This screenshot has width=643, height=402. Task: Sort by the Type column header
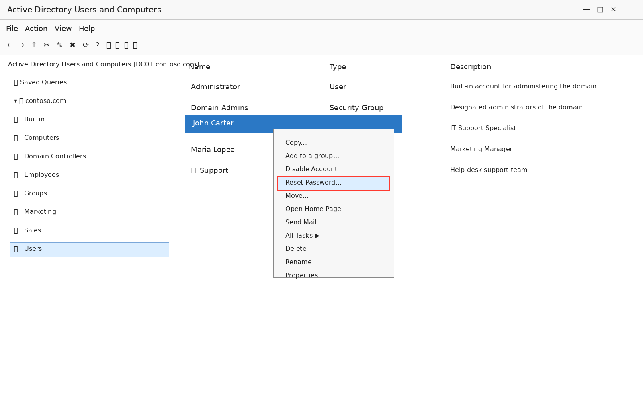tap(338, 67)
